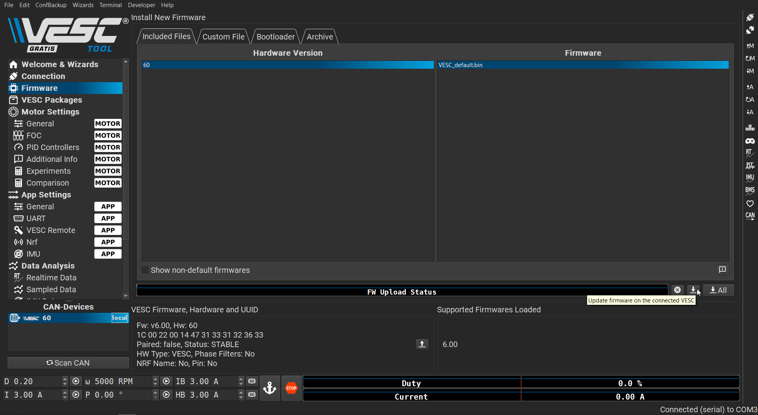Decrease current I value with down stepper
The image size is (758, 415).
click(x=65, y=397)
